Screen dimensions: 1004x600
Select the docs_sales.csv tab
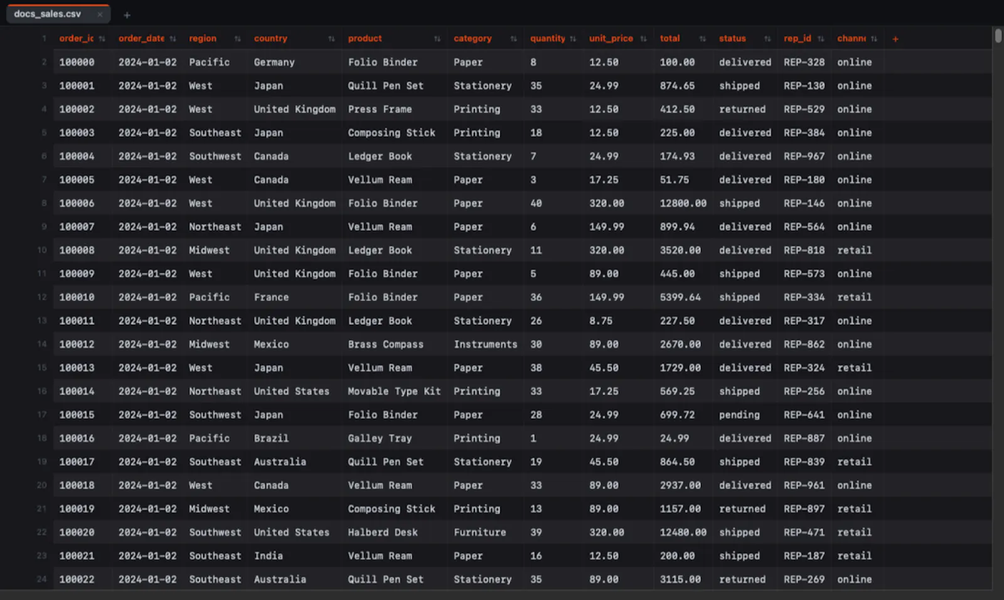58,14
